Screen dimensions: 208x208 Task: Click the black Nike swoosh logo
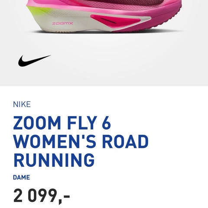click(34, 61)
